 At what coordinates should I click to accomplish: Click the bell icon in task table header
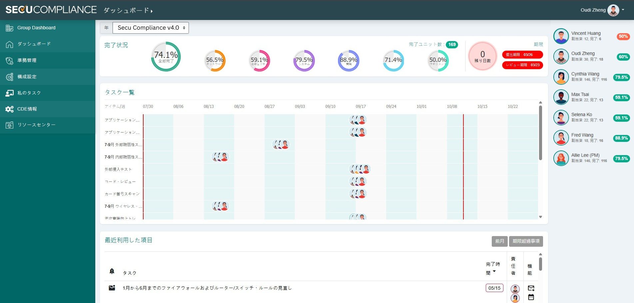[112, 271]
